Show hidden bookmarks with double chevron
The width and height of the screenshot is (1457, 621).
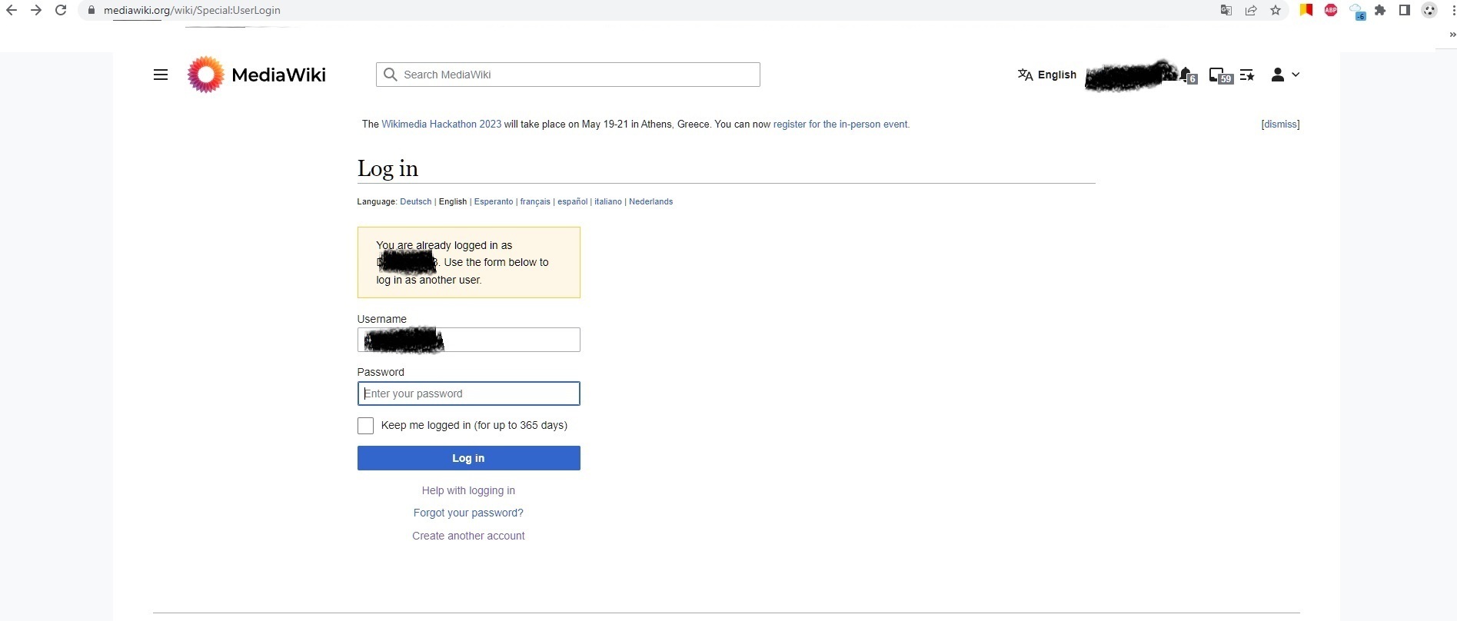[x=1452, y=35]
